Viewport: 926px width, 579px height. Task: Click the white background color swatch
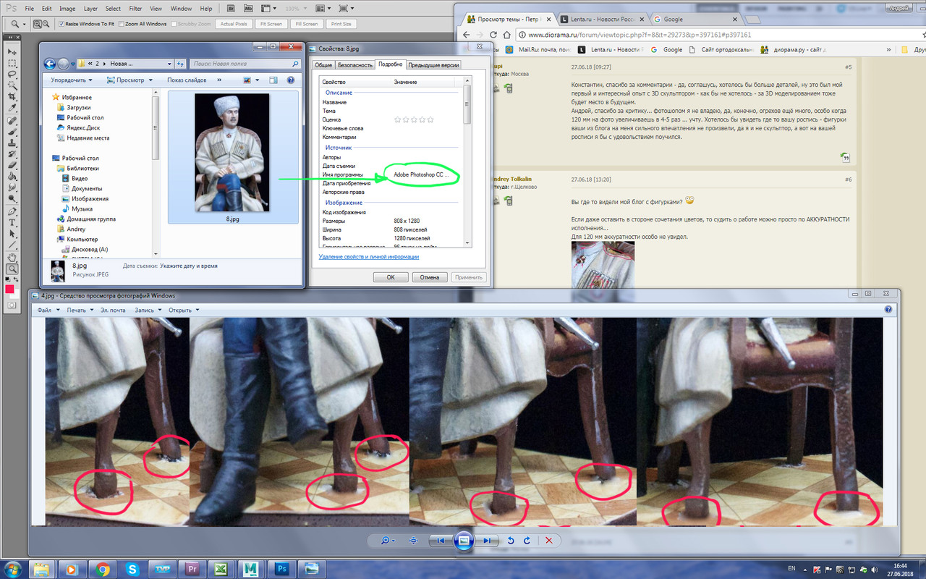(x=17, y=295)
